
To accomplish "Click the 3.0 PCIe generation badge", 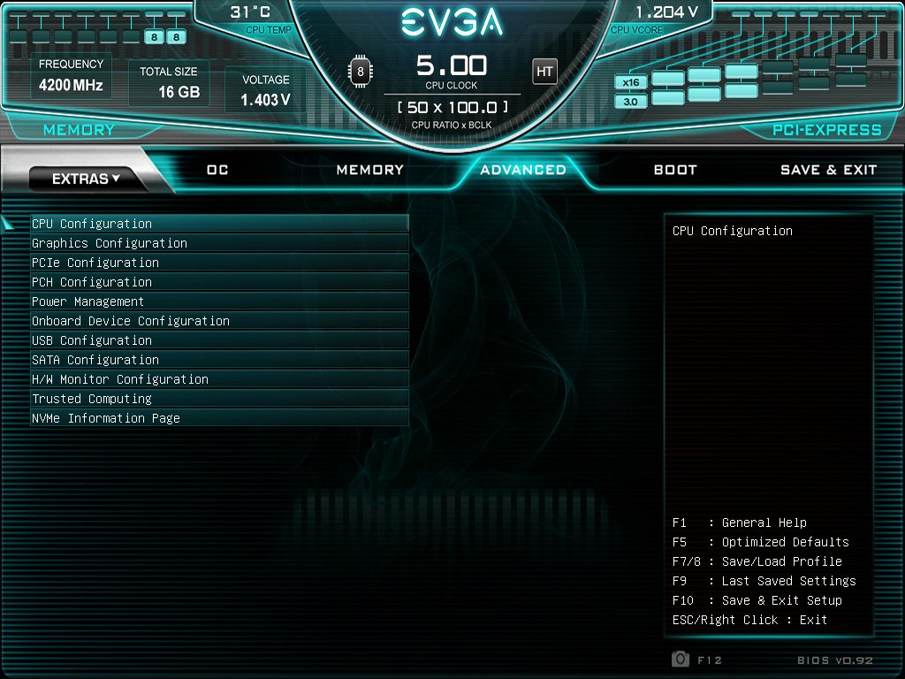I will [631, 102].
